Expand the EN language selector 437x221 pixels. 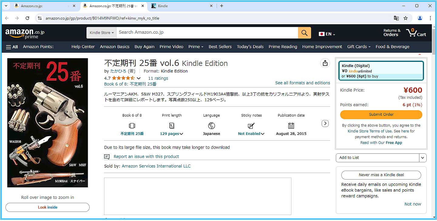pos(327,34)
